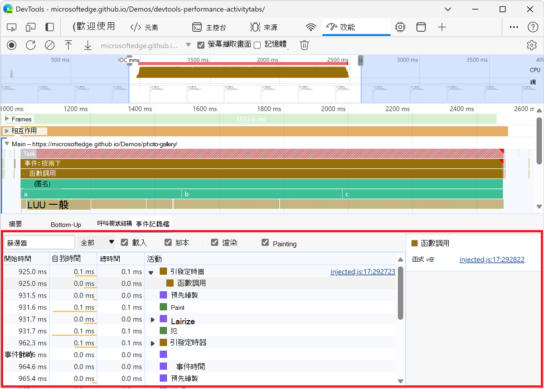The image size is (544, 389).
Task: Select the 事件: 按兩下 flame chart entry
Action: (x=262, y=163)
